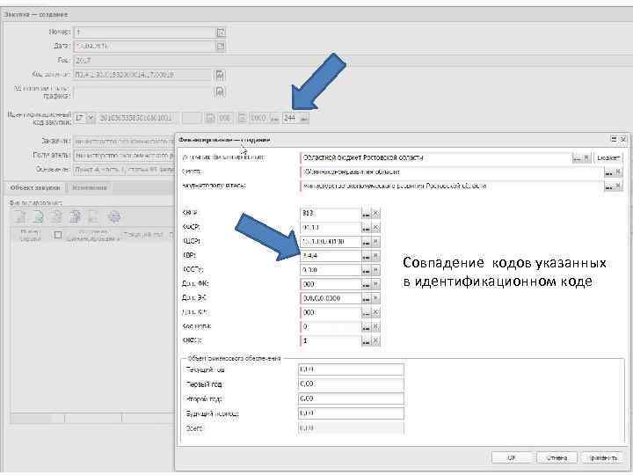Click into the Первый год amount field
The width and height of the screenshot is (633, 475).
(351, 384)
